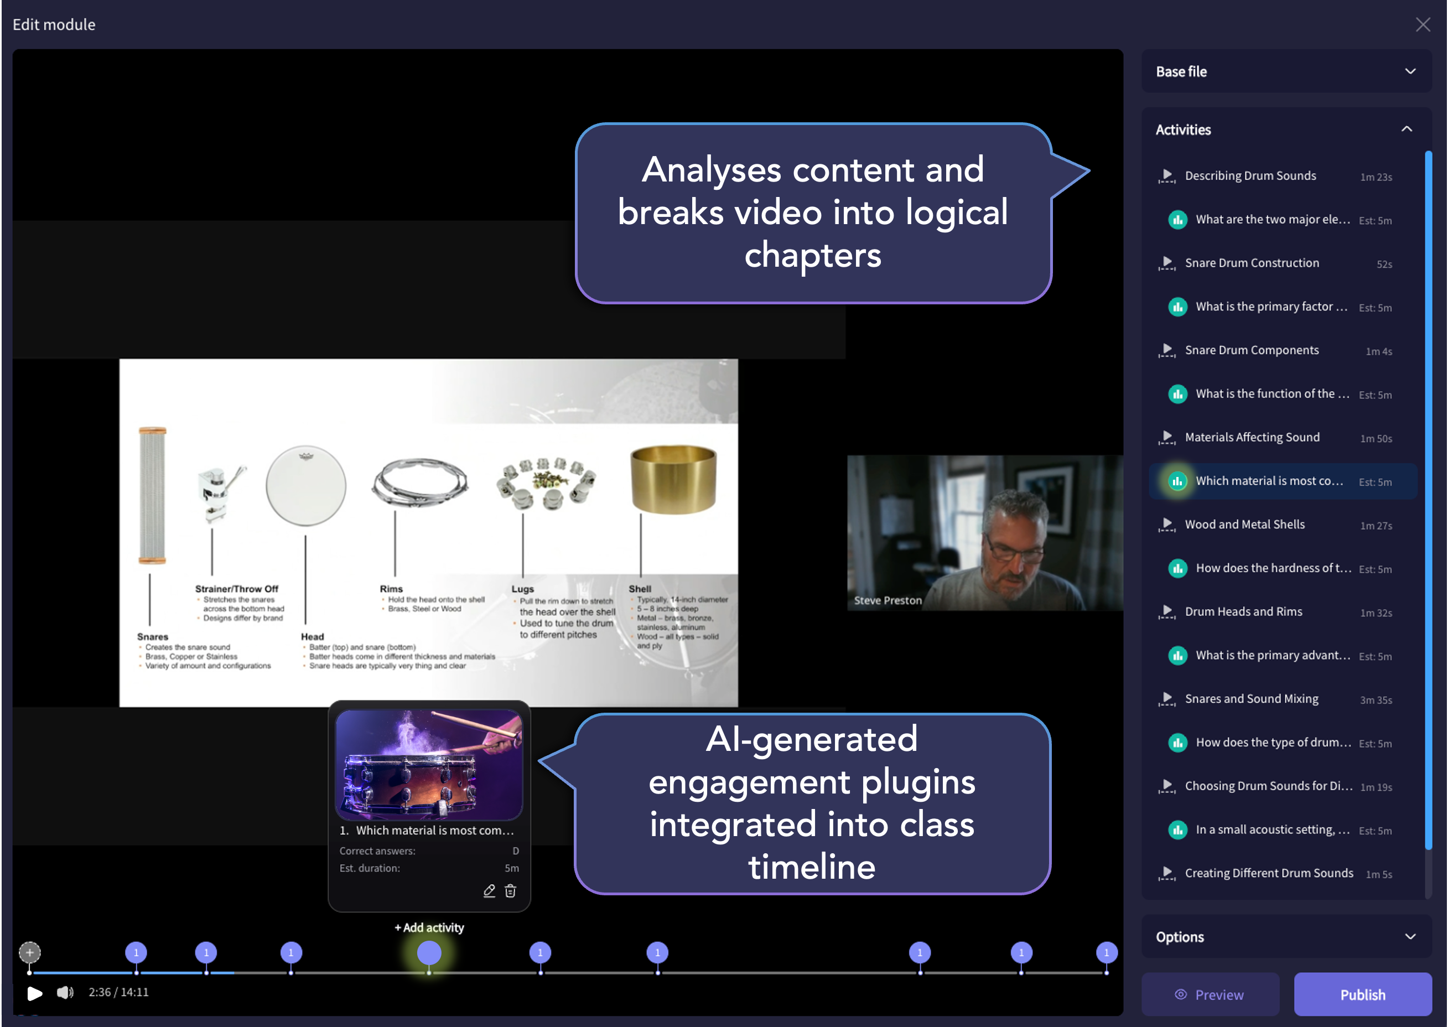Click the plus marker at timeline start
The image size is (1448, 1027).
point(30,952)
